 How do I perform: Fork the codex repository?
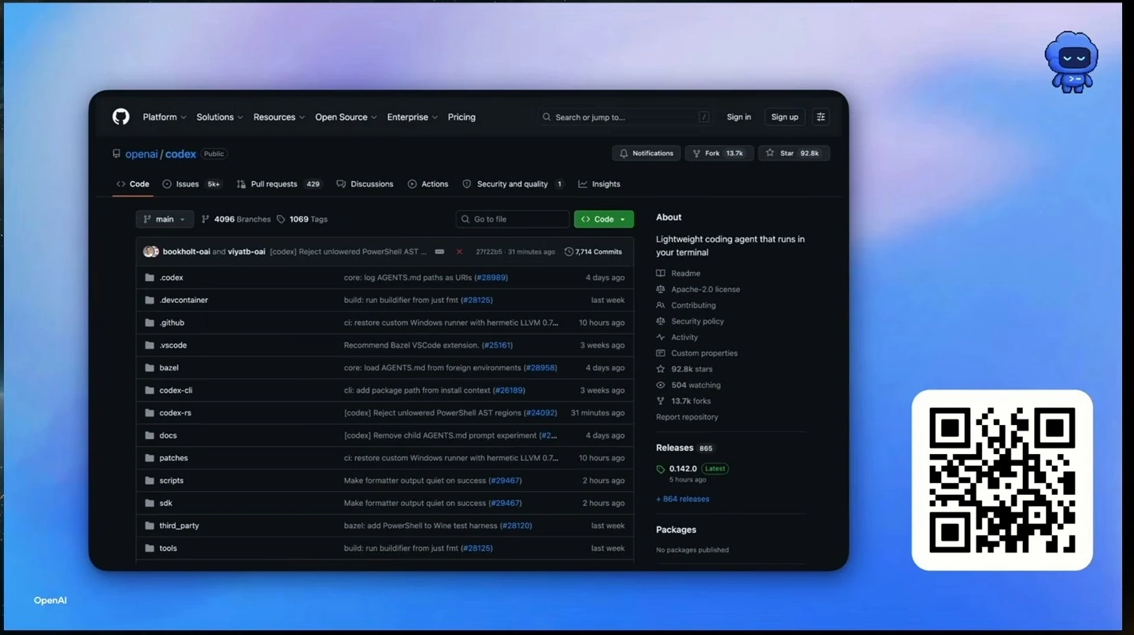coord(719,153)
